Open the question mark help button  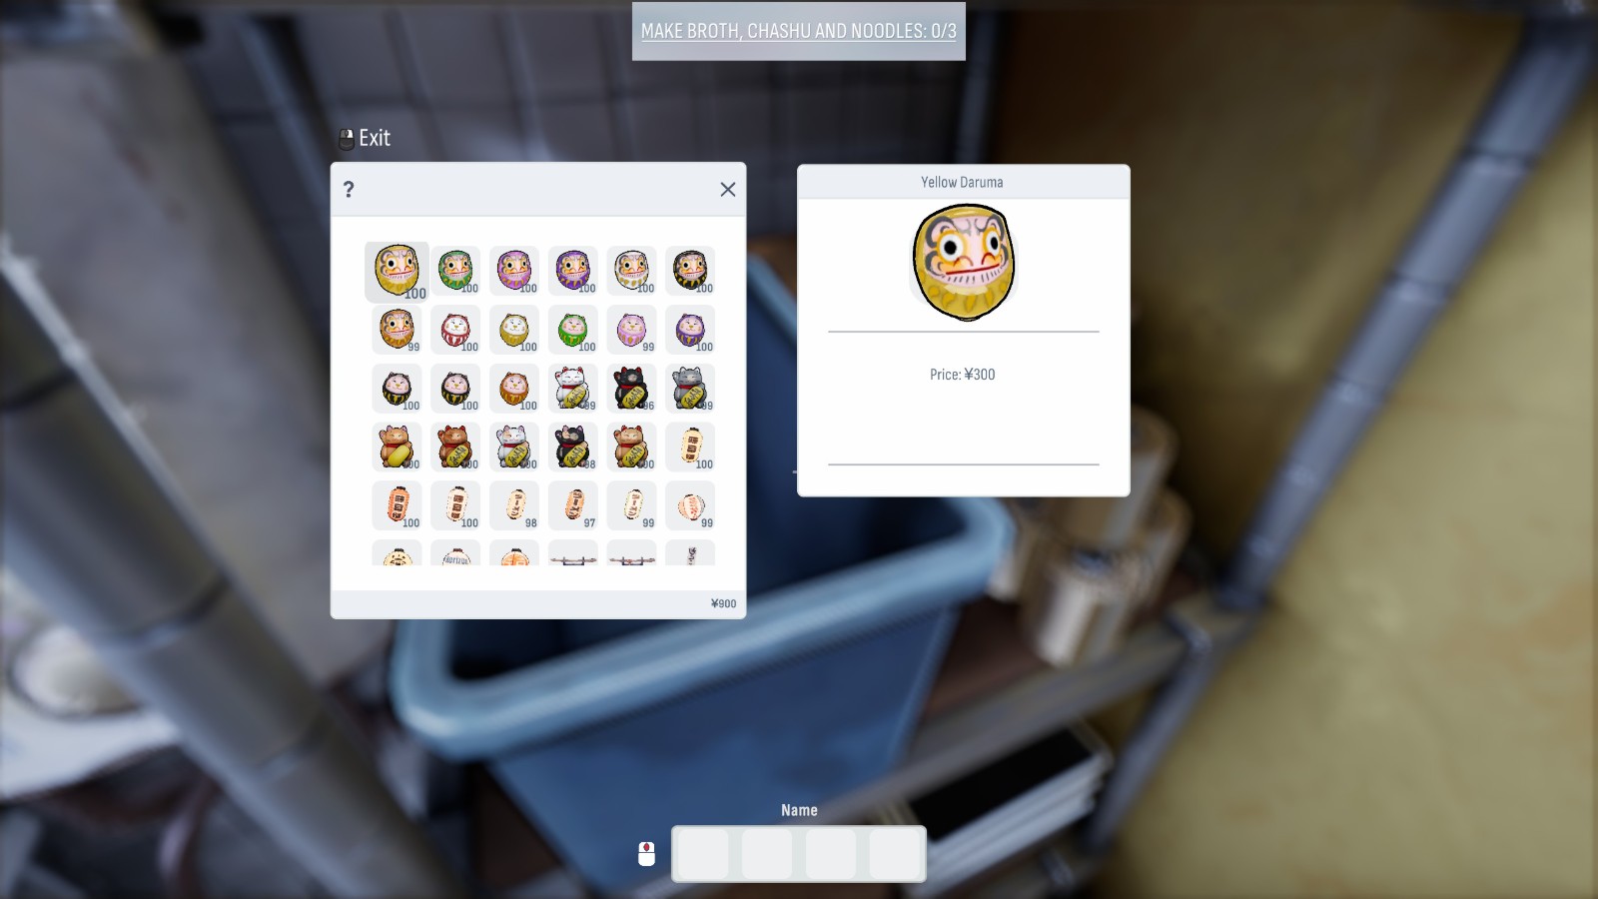pyautogui.click(x=349, y=189)
